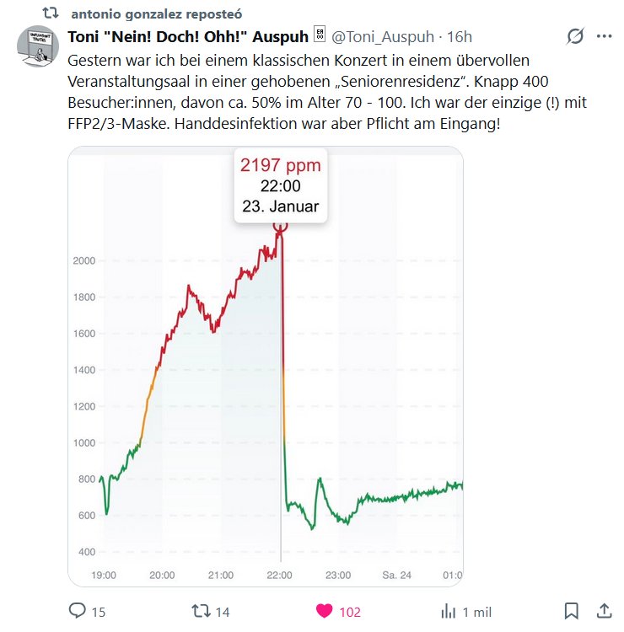
Task: Click the emoji badge after the display name
Action: (x=320, y=35)
